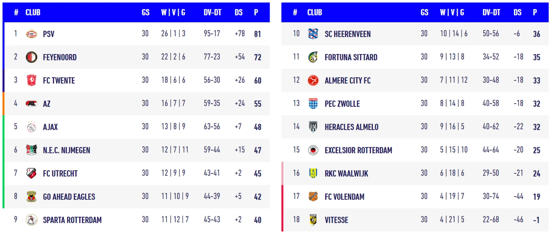Click the FC Volendam logo
The image size is (552, 236).
point(313,197)
